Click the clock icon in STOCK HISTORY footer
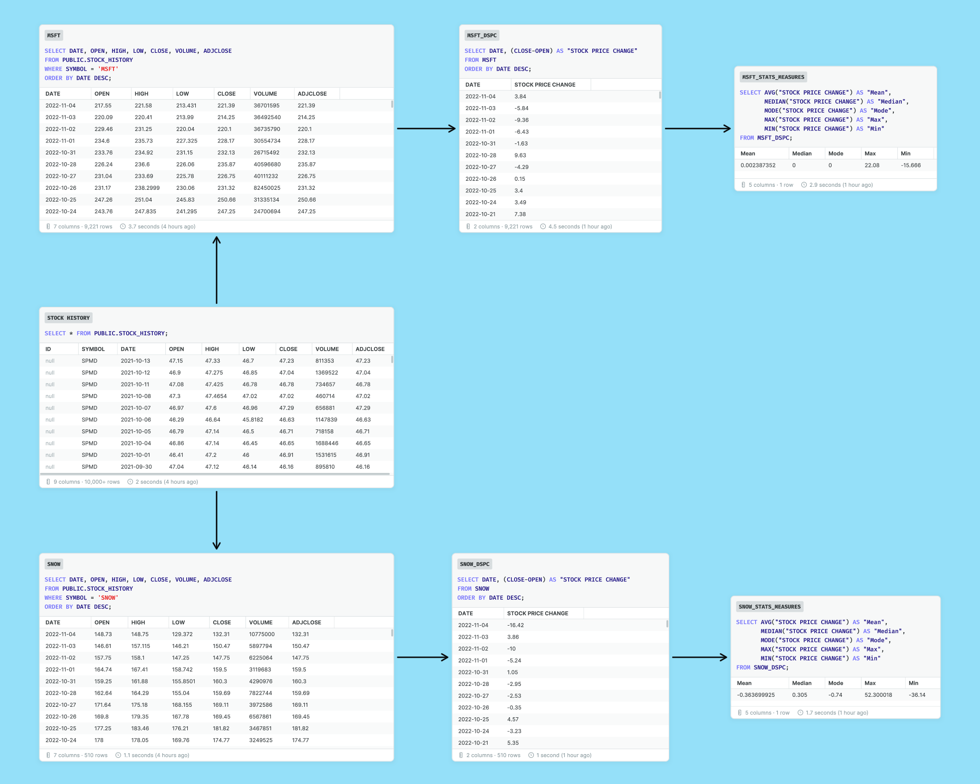The image size is (980, 784). pyautogui.click(x=130, y=482)
